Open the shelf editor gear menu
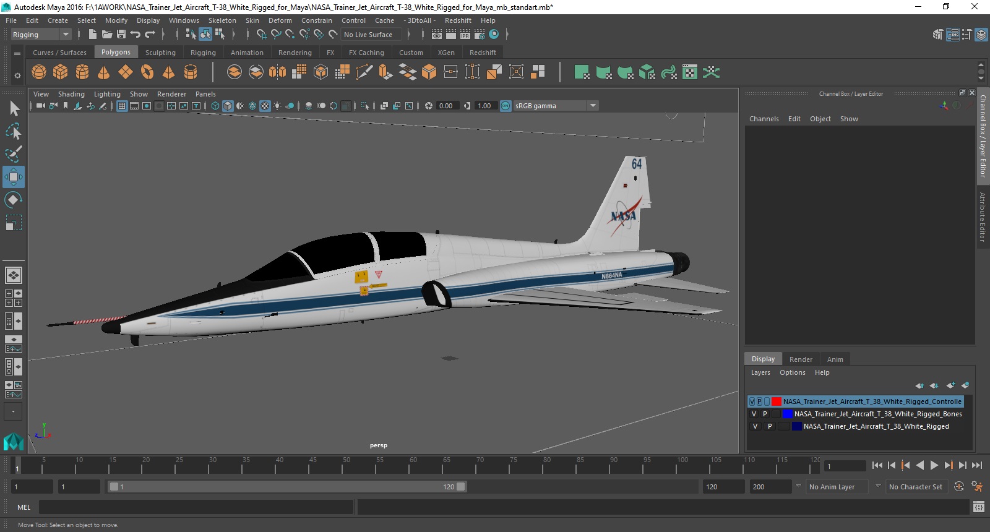This screenshot has width=990, height=532. tap(17, 75)
